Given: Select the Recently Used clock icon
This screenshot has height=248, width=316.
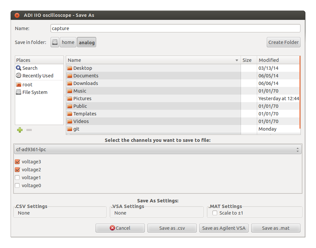Looking at the screenshot, I should point(19,76).
